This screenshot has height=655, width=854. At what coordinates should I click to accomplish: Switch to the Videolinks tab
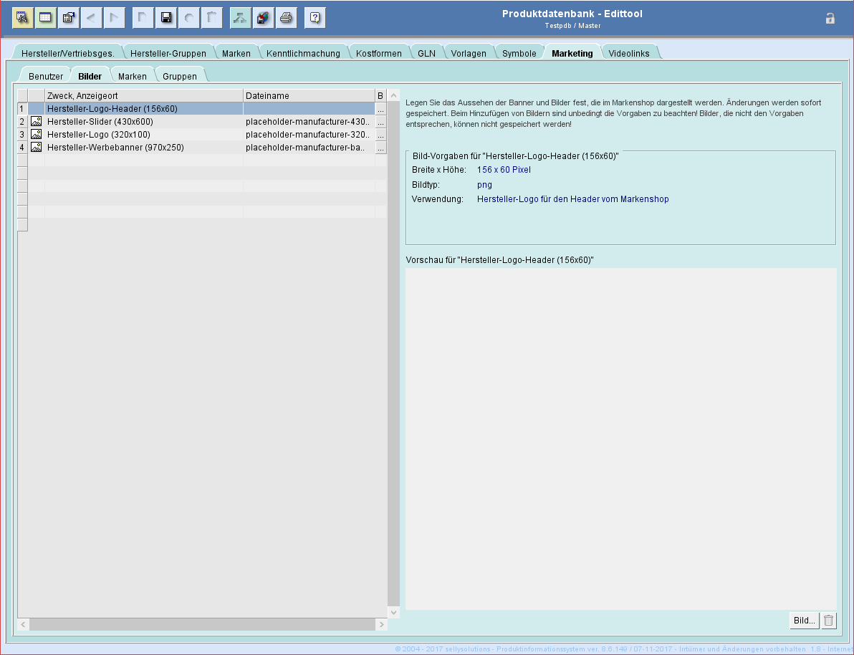[628, 54]
